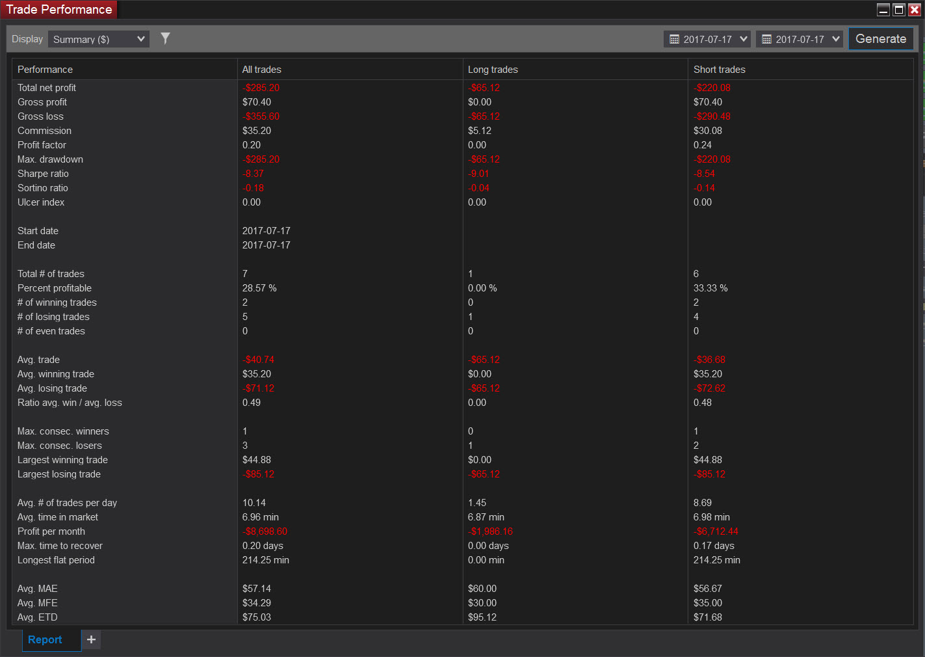
Task: Close the Trade Performance window
Action: coord(914,10)
